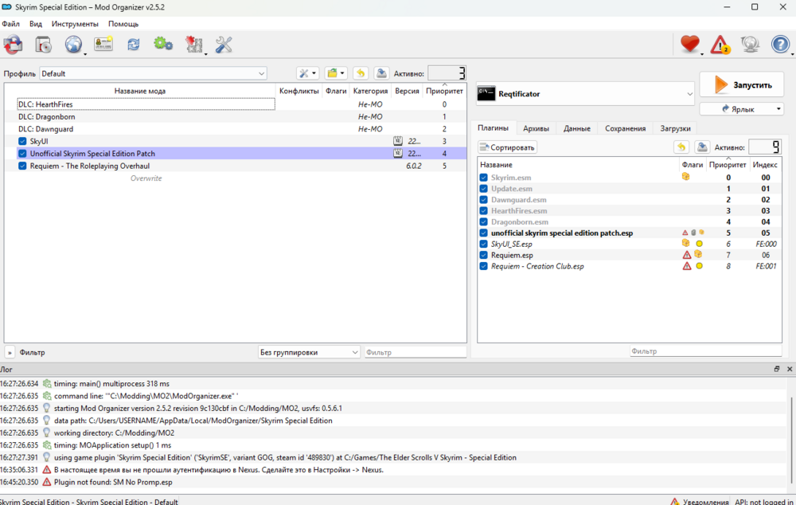Screen dimensions: 796x505
Task: Click the plugins Флаги column header
Action: 693,165
